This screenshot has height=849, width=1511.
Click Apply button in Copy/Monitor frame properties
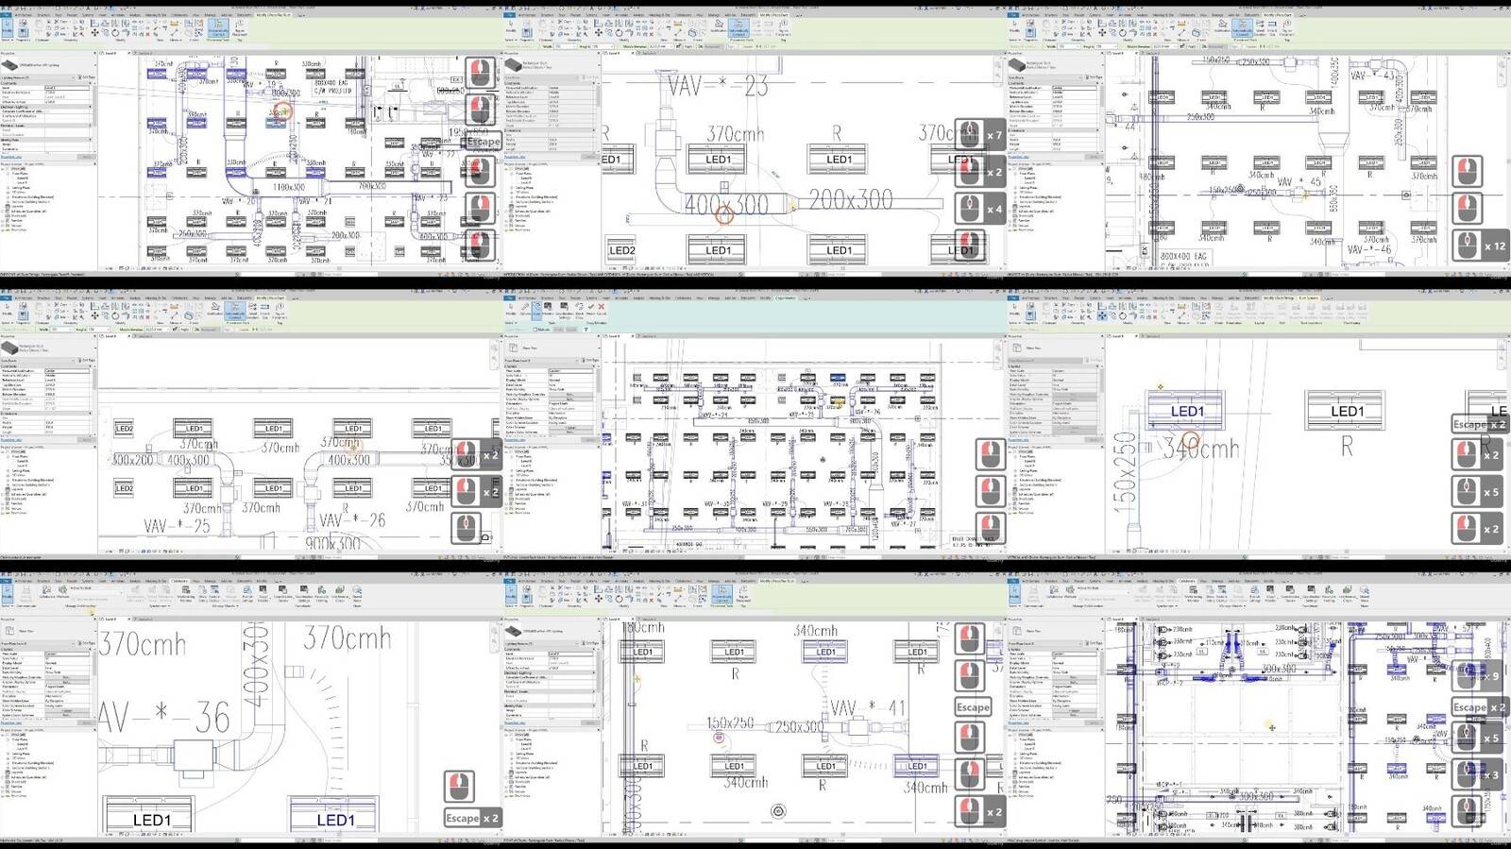(x=588, y=439)
